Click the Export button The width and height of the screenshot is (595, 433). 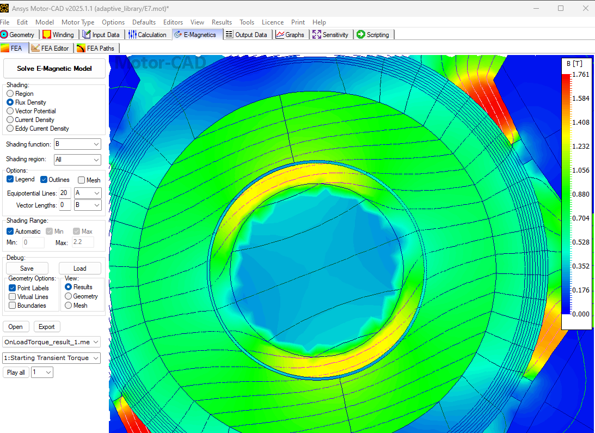pos(47,327)
